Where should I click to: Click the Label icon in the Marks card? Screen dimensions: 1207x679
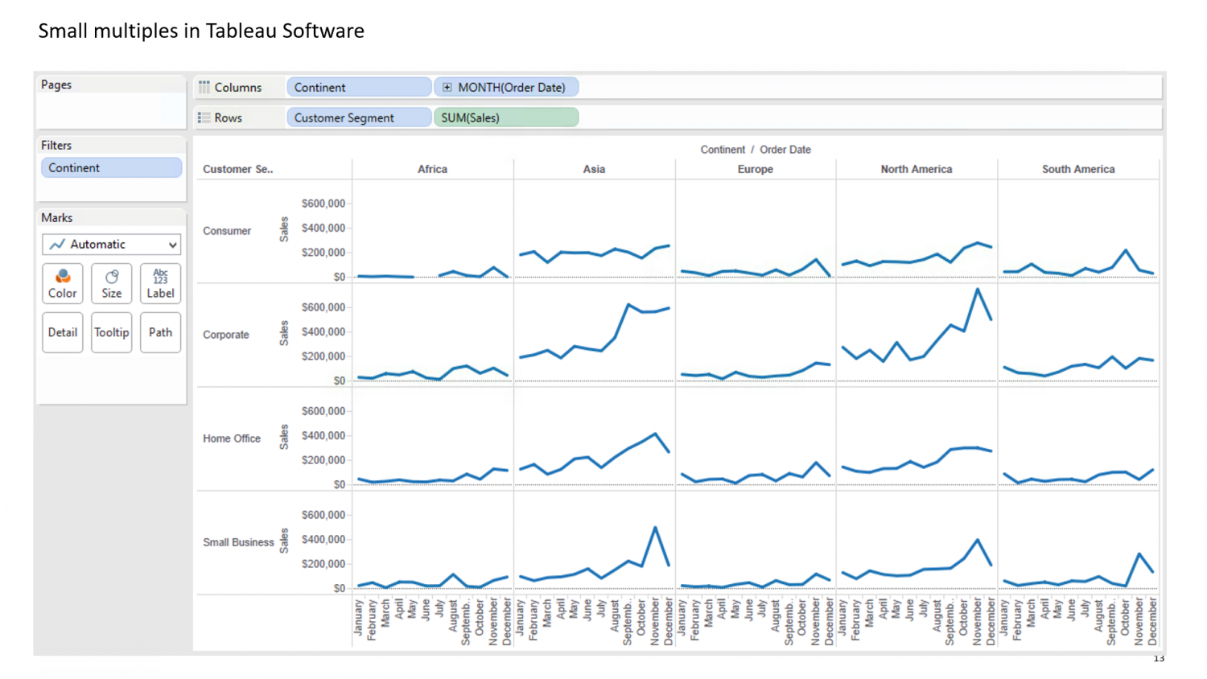[160, 283]
